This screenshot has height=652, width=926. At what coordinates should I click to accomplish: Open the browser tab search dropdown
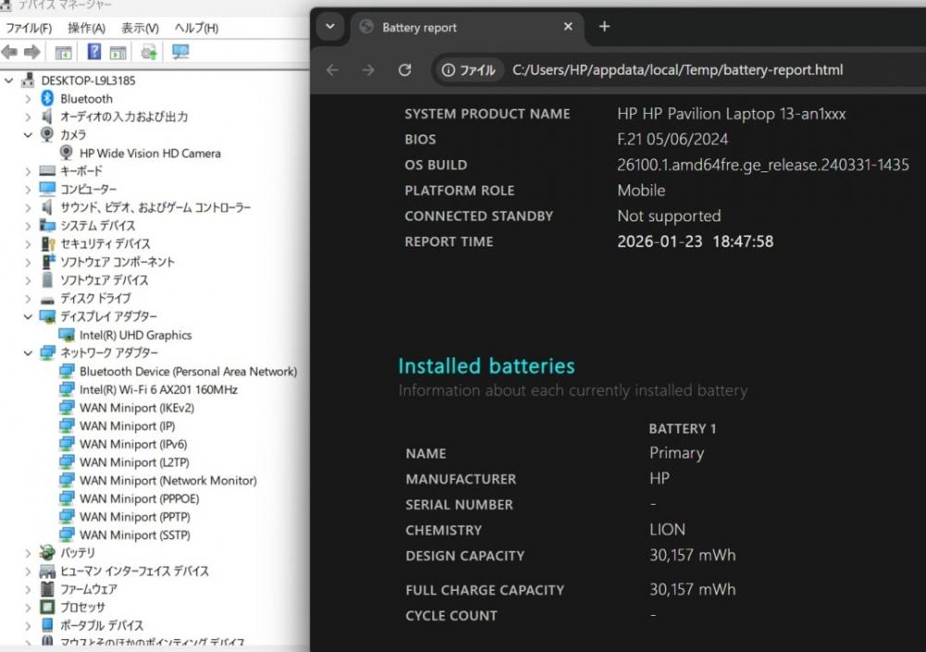pyautogui.click(x=330, y=27)
